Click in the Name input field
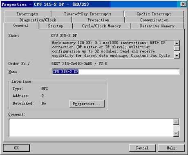The height and width of the screenshot is (155, 188). pyautogui.click(x=116, y=72)
